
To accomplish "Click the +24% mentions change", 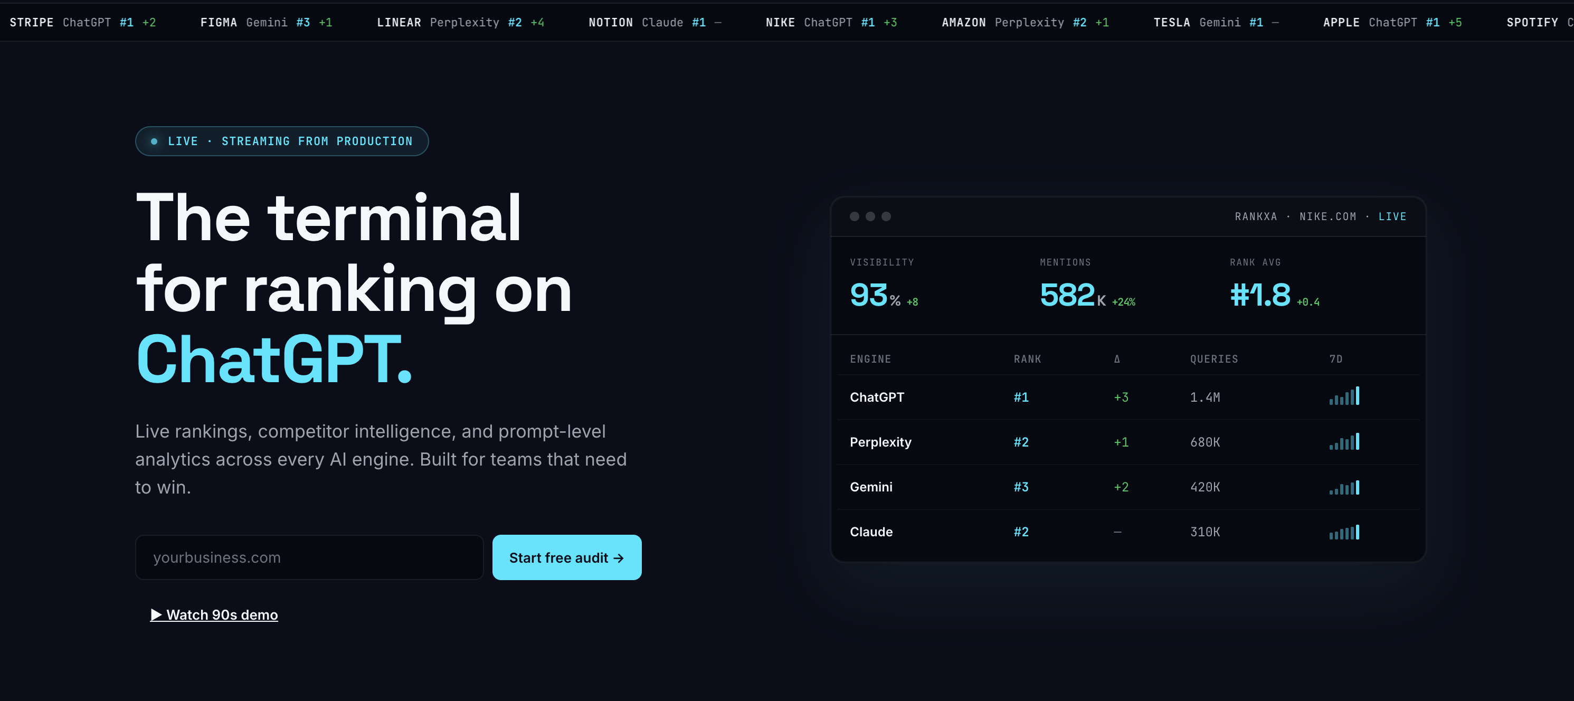I will (1124, 302).
